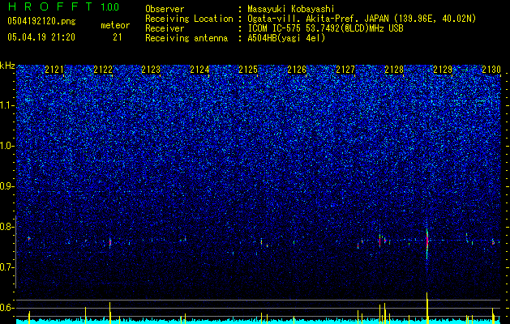Click the kHz axis unit label
Screen dimensions: 510x324
pos(7,66)
